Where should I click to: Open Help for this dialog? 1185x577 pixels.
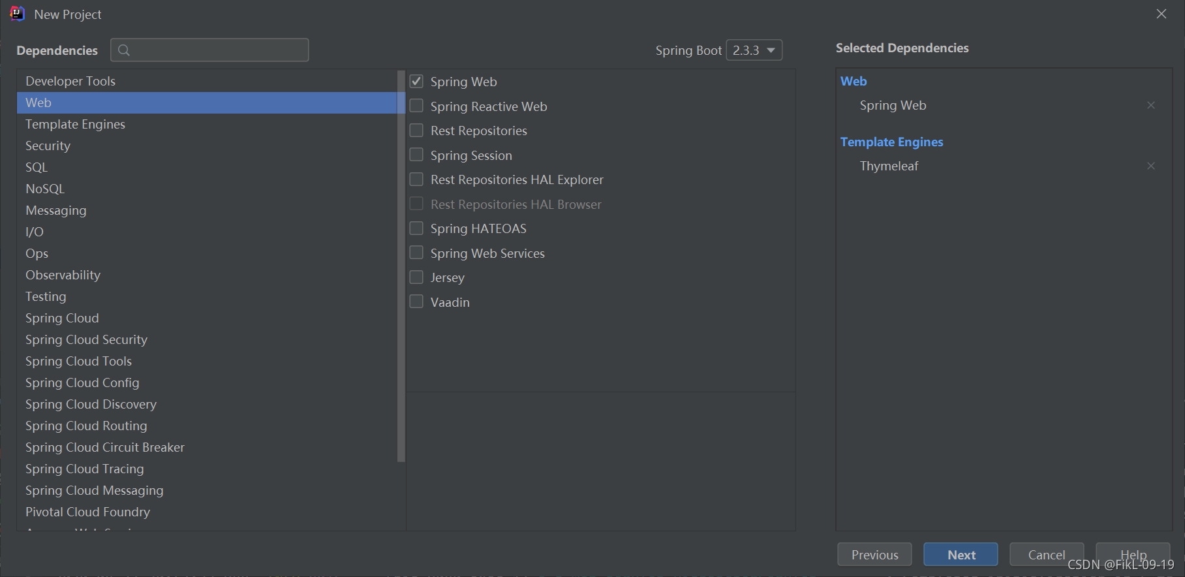point(1133,555)
